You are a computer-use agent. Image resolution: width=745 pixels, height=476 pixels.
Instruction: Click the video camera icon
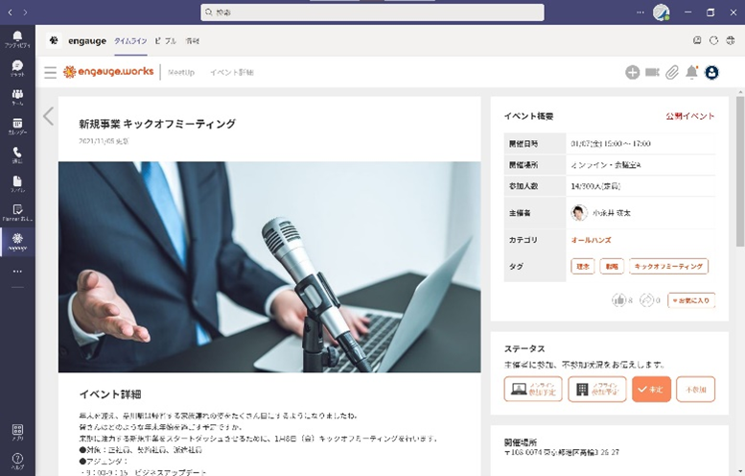point(652,72)
